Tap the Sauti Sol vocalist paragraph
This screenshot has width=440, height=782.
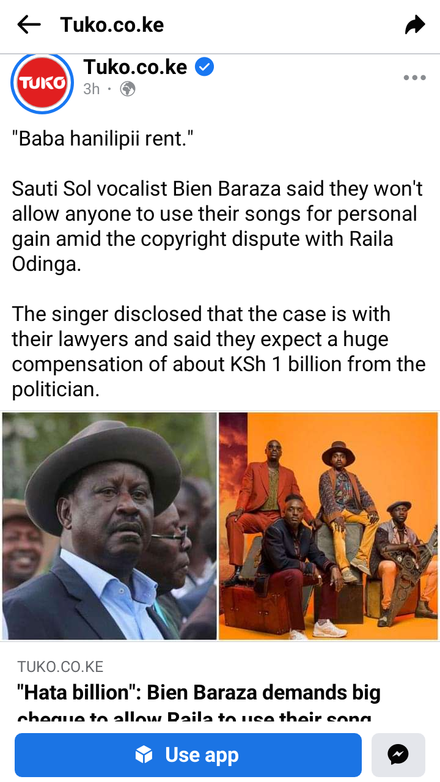218,226
